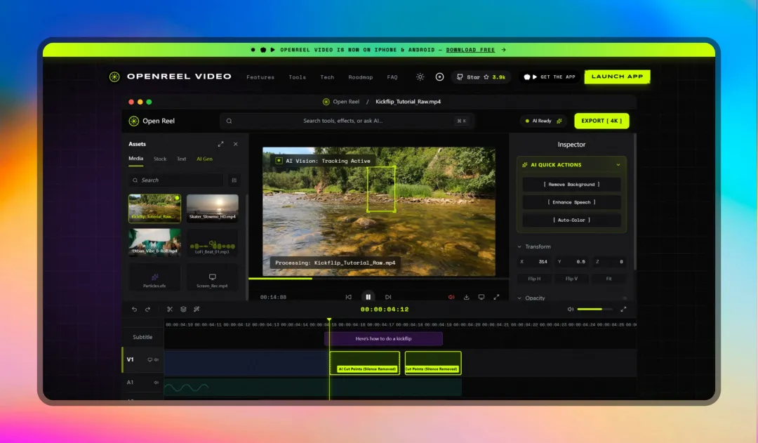Click the AI Ready status indicator
The height and width of the screenshot is (443, 758).
coord(543,121)
